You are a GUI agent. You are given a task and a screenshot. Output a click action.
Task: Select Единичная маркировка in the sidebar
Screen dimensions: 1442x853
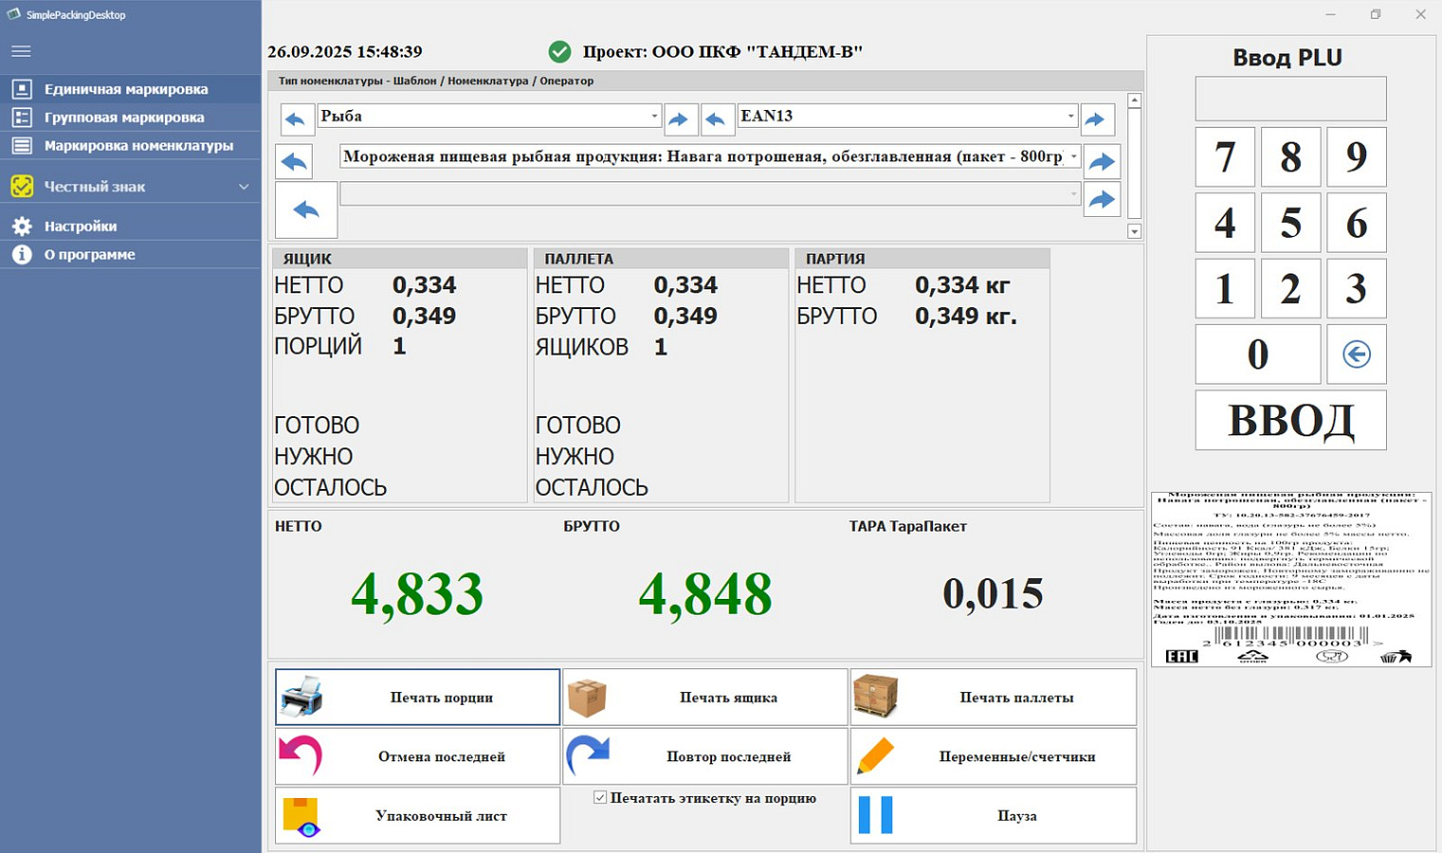click(130, 89)
